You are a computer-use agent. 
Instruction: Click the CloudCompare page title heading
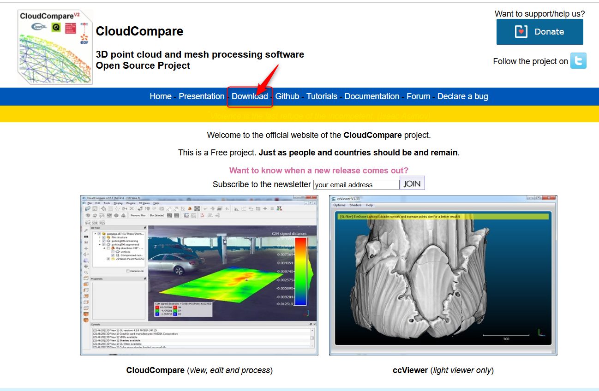(139, 31)
